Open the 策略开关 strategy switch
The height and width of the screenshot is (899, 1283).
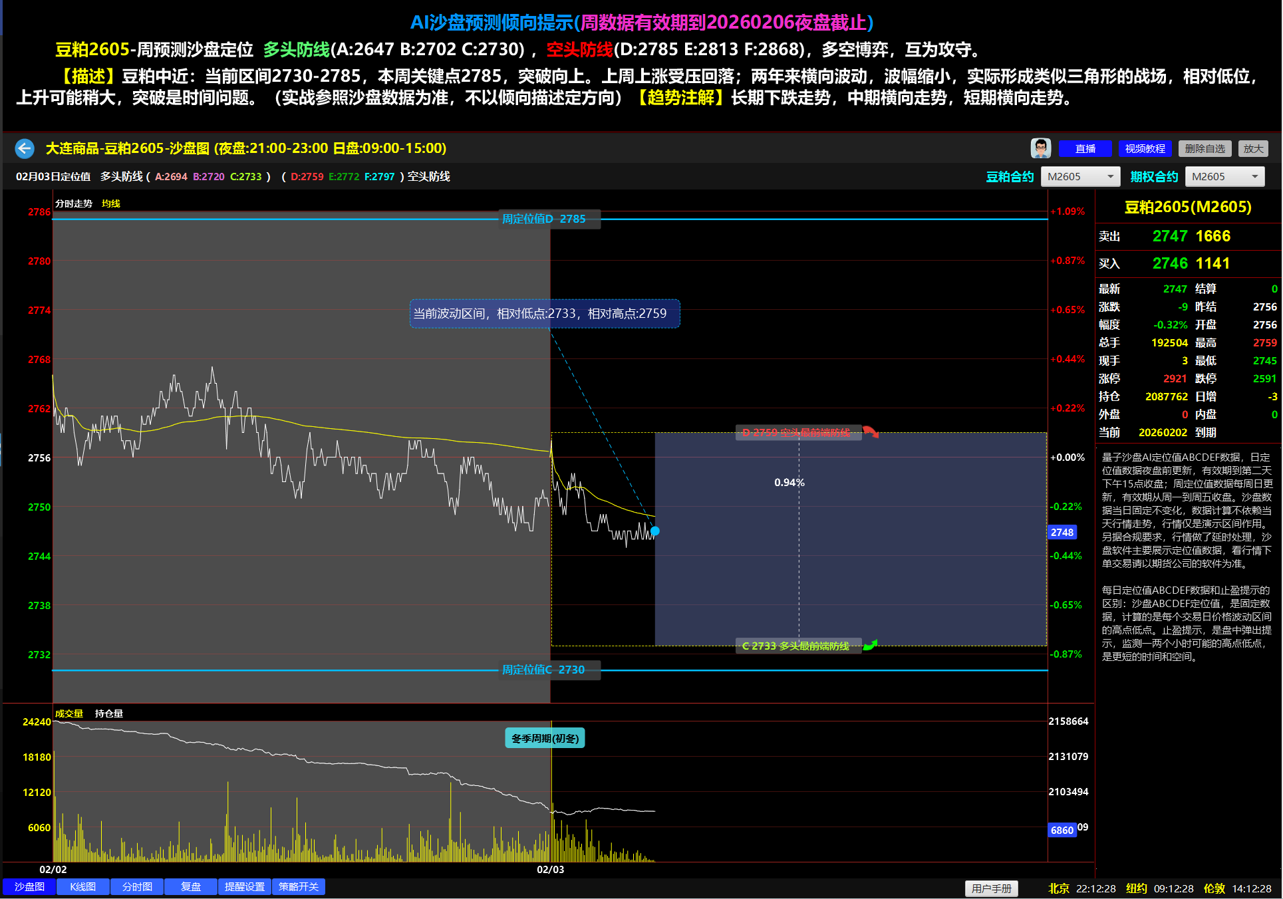[299, 886]
